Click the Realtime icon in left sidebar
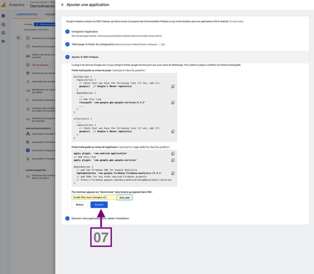 coord(3,25)
